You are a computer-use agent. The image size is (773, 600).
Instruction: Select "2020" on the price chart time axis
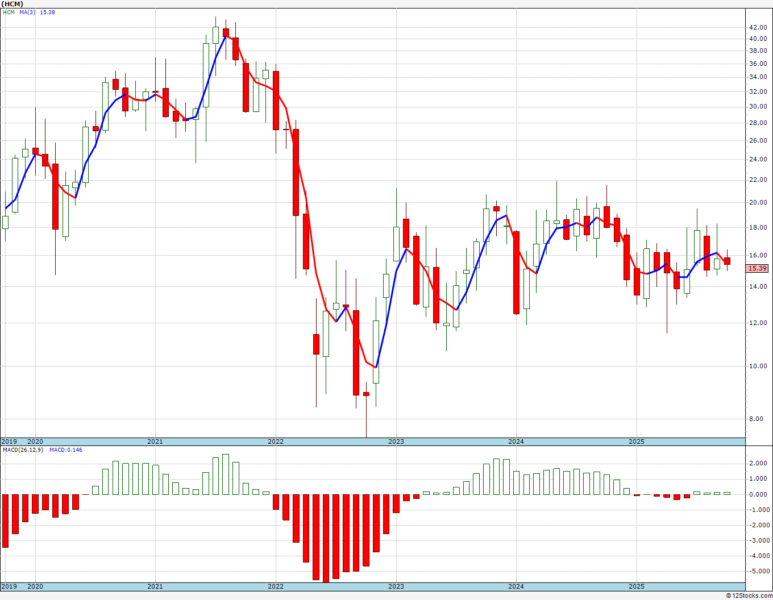pyautogui.click(x=35, y=441)
